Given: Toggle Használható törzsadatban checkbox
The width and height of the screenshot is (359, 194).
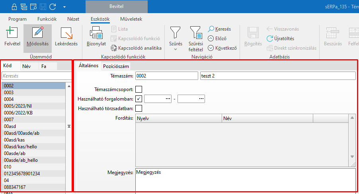Looking at the screenshot, I should tap(139, 109).
